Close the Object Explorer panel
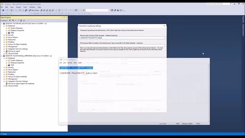Screen dimensions: 245x138 point(66,17)
